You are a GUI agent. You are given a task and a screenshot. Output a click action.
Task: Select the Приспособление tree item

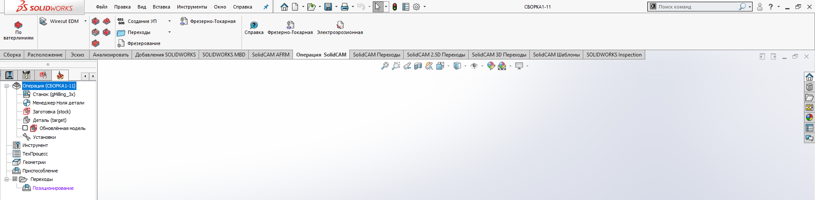coord(40,171)
